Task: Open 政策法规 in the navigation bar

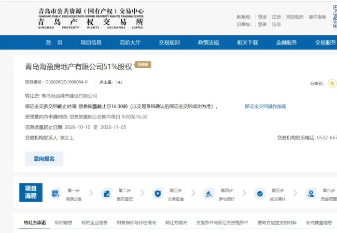Action: point(208,42)
